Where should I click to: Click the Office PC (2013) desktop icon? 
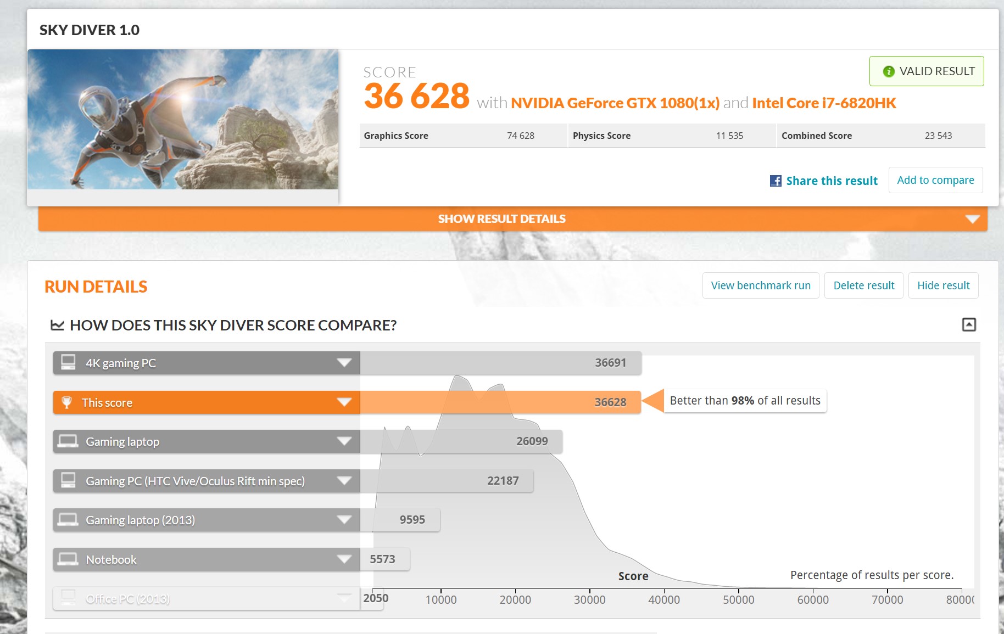coord(68,598)
